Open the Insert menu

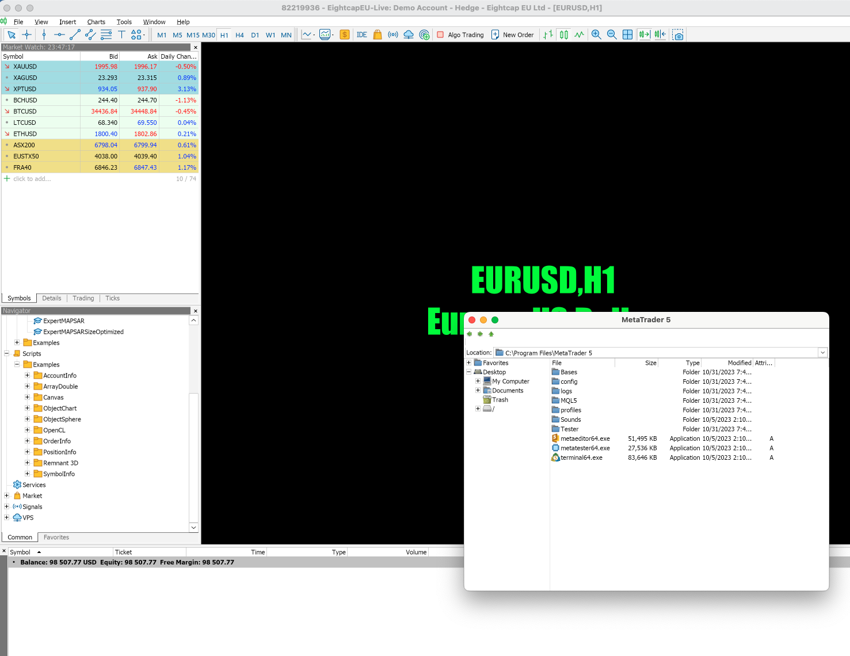point(67,22)
